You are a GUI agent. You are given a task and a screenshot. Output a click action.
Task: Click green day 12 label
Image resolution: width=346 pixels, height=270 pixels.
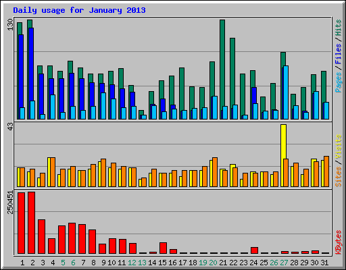132,263
